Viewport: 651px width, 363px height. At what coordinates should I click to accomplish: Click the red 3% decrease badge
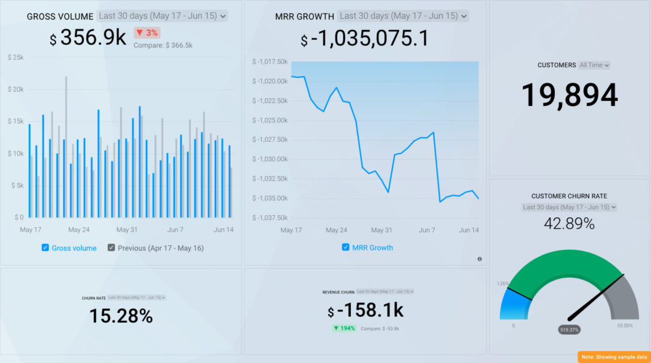(146, 33)
